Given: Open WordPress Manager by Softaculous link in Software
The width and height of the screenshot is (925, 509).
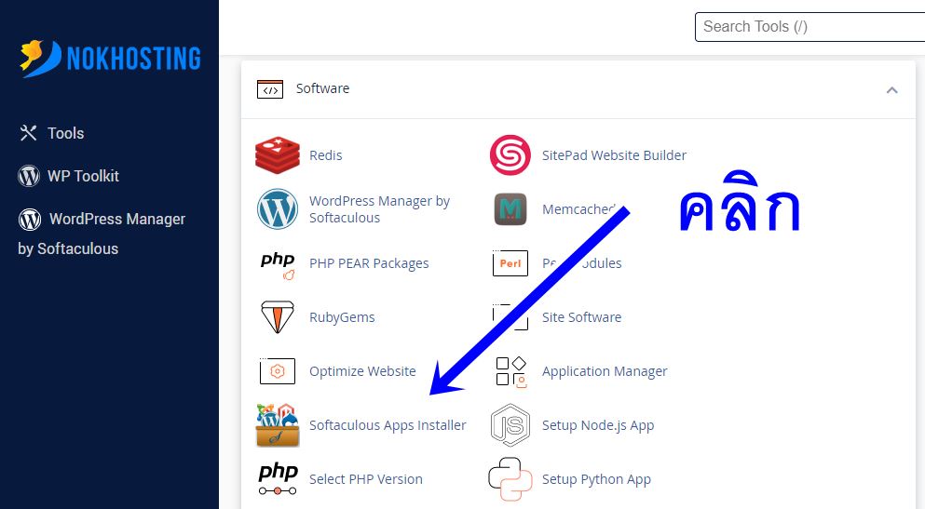Looking at the screenshot, I should (379, 209).
